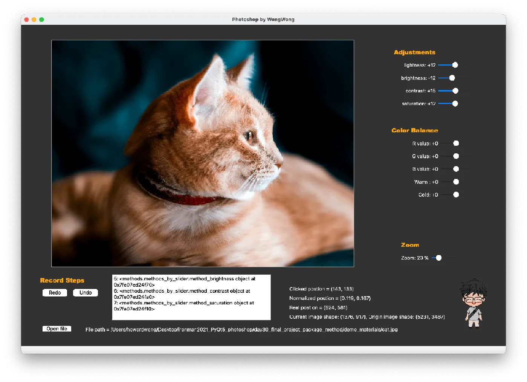Click the Warm slider handle
The width and height of the screenshot is (527, 382).
coord(456,182)
